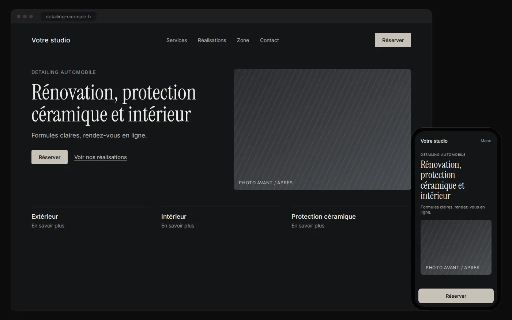Open 'En savoir plus' under Protection céramique

click(x=308, y=226)
